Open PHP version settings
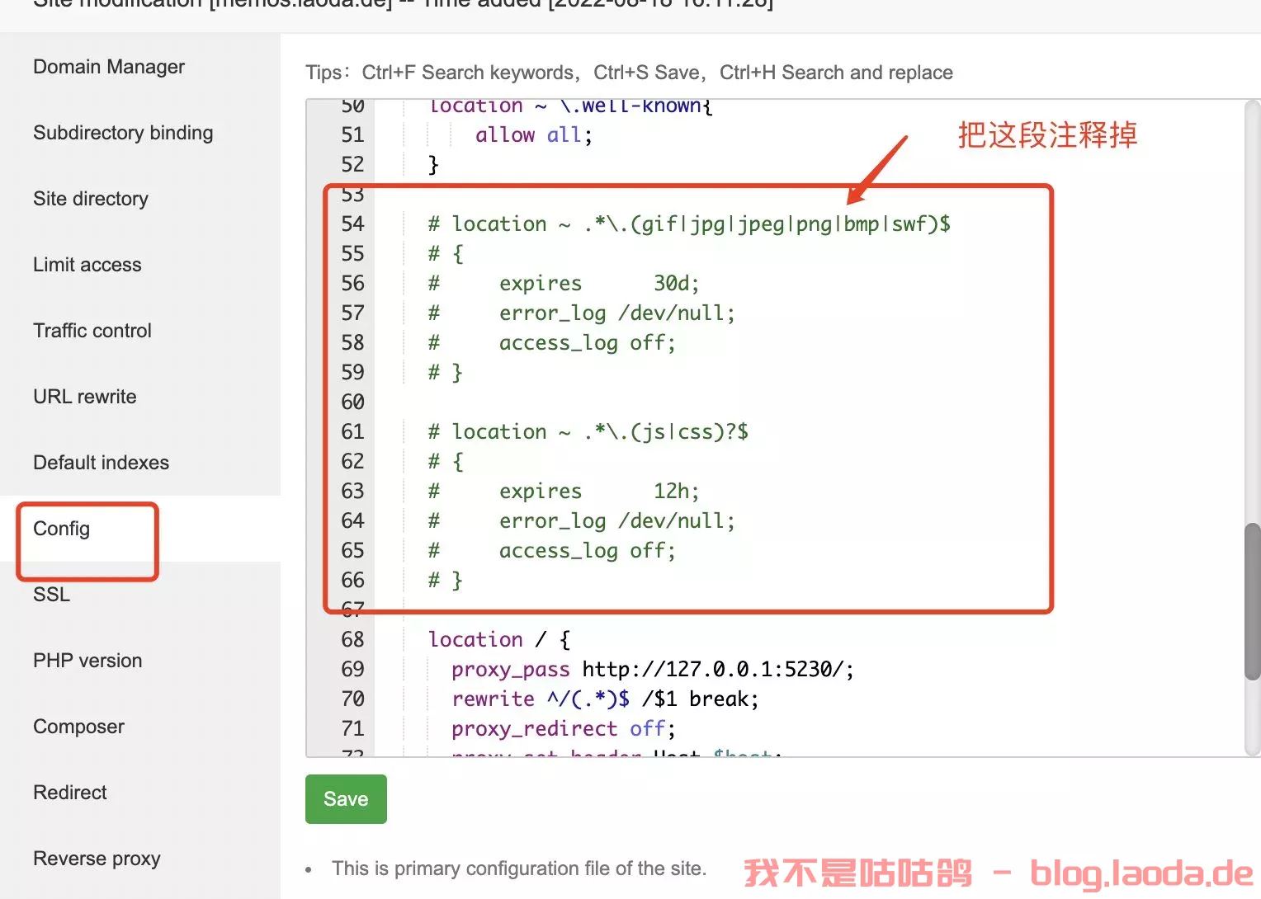 coord(87,661)
